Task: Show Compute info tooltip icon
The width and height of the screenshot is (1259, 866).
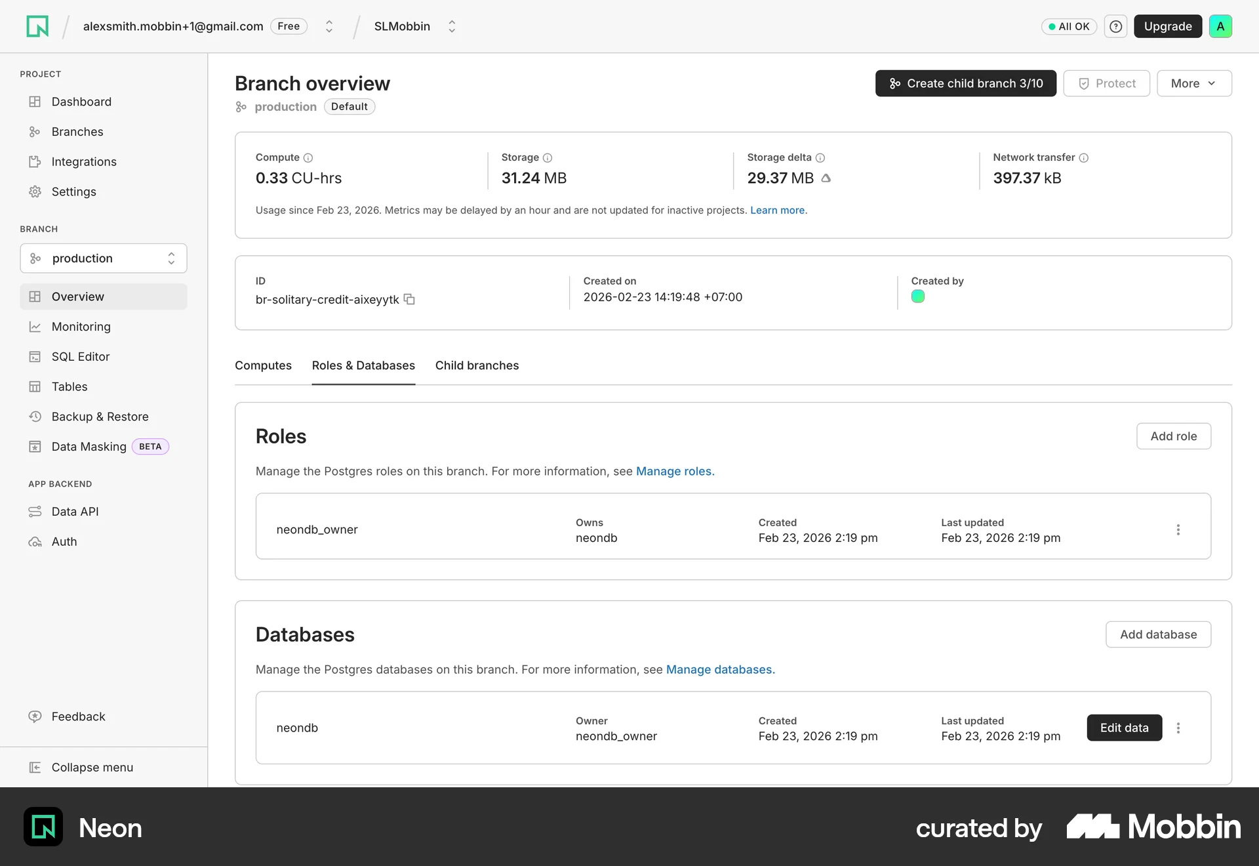Action: coord(308,157)
